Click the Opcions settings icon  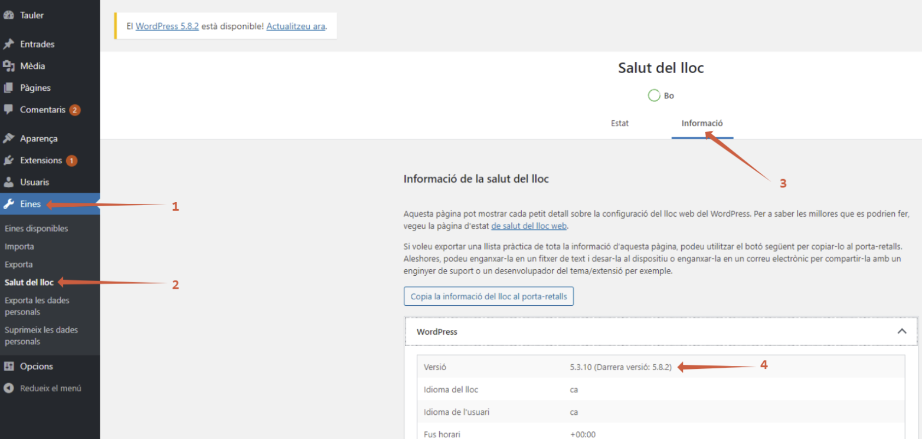(x=8, y=367)
